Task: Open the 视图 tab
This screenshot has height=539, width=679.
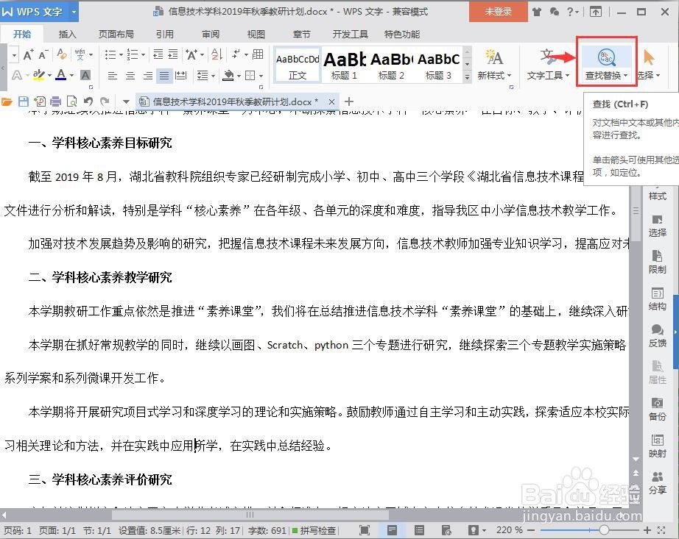Action: 256,34
